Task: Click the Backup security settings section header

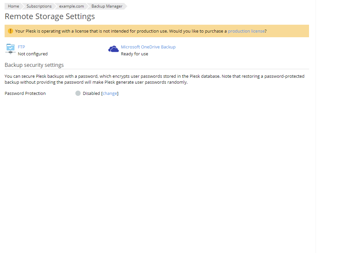Action: click(34, 65)
